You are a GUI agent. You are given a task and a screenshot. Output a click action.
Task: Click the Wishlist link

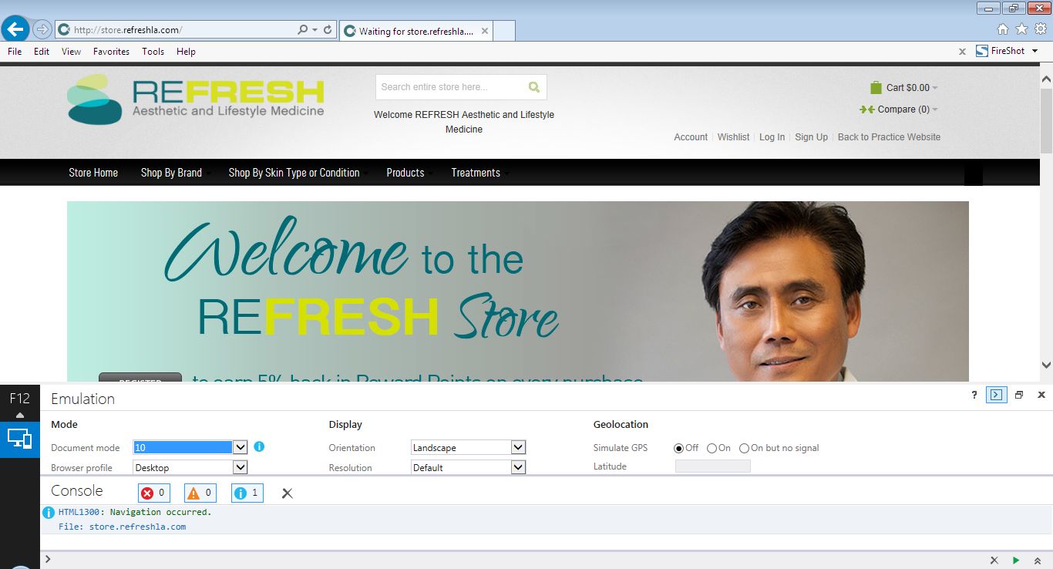pyautogui.click(x=733, y=137)
